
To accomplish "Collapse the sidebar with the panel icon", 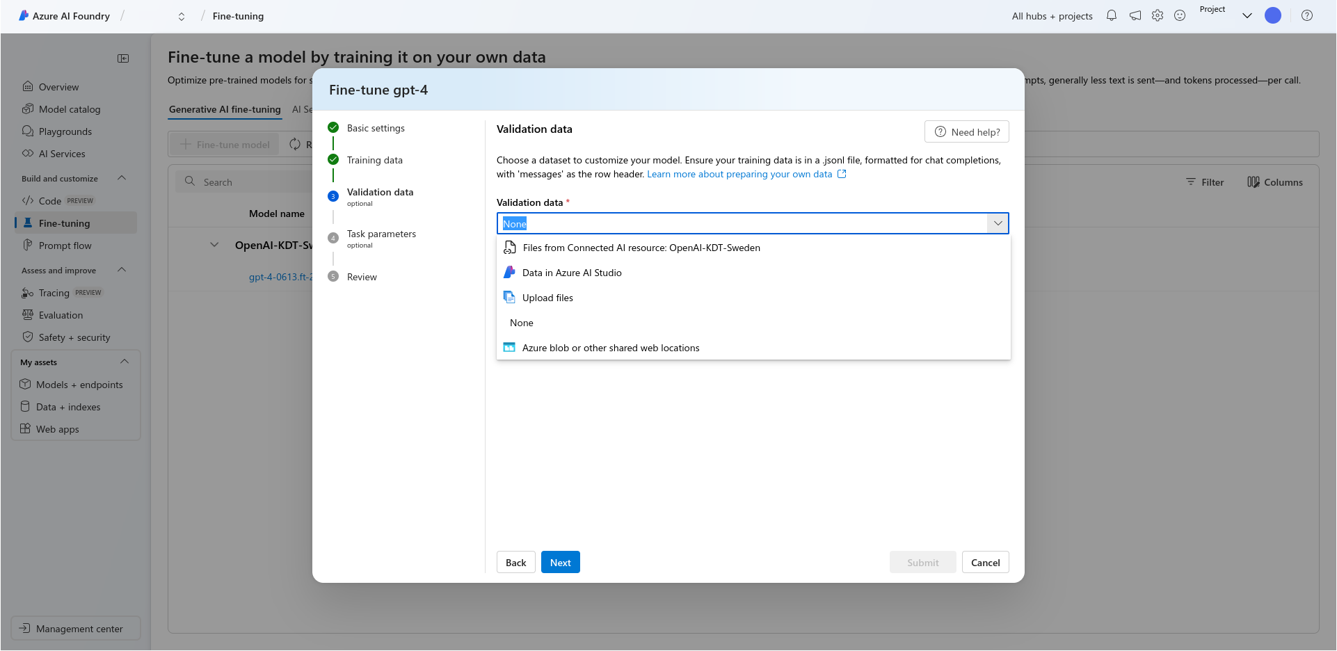I will click(x=123, y=58).
